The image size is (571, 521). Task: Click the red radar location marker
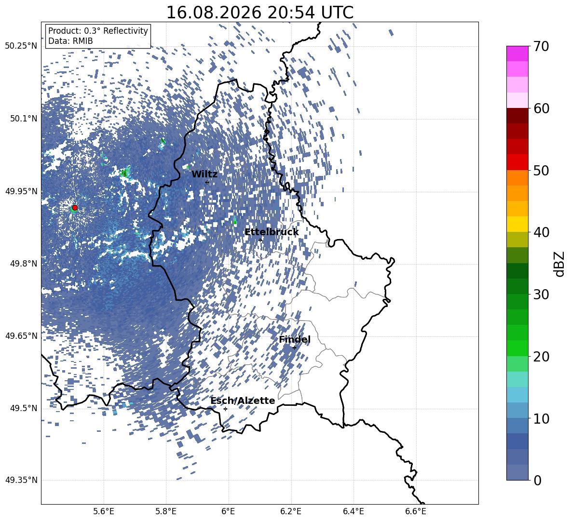click(75, 208)
